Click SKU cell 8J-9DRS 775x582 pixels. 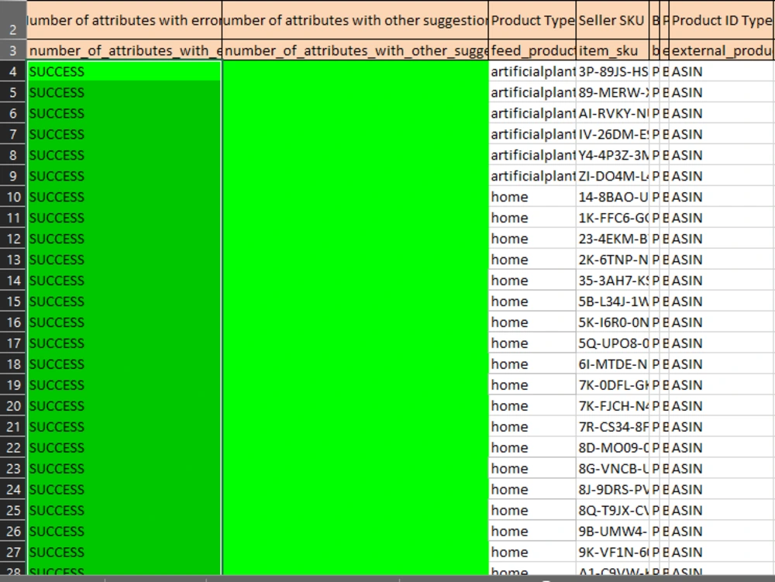click(x=612, y=490)
